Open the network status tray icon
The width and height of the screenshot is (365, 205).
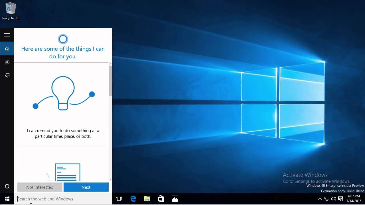click(x=327, y=199)
